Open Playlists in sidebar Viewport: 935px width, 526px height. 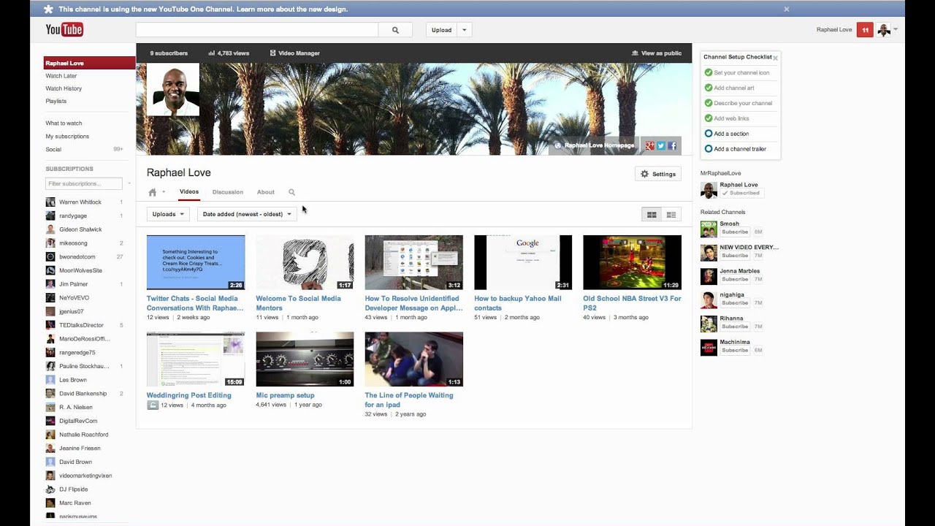[56, 101]
